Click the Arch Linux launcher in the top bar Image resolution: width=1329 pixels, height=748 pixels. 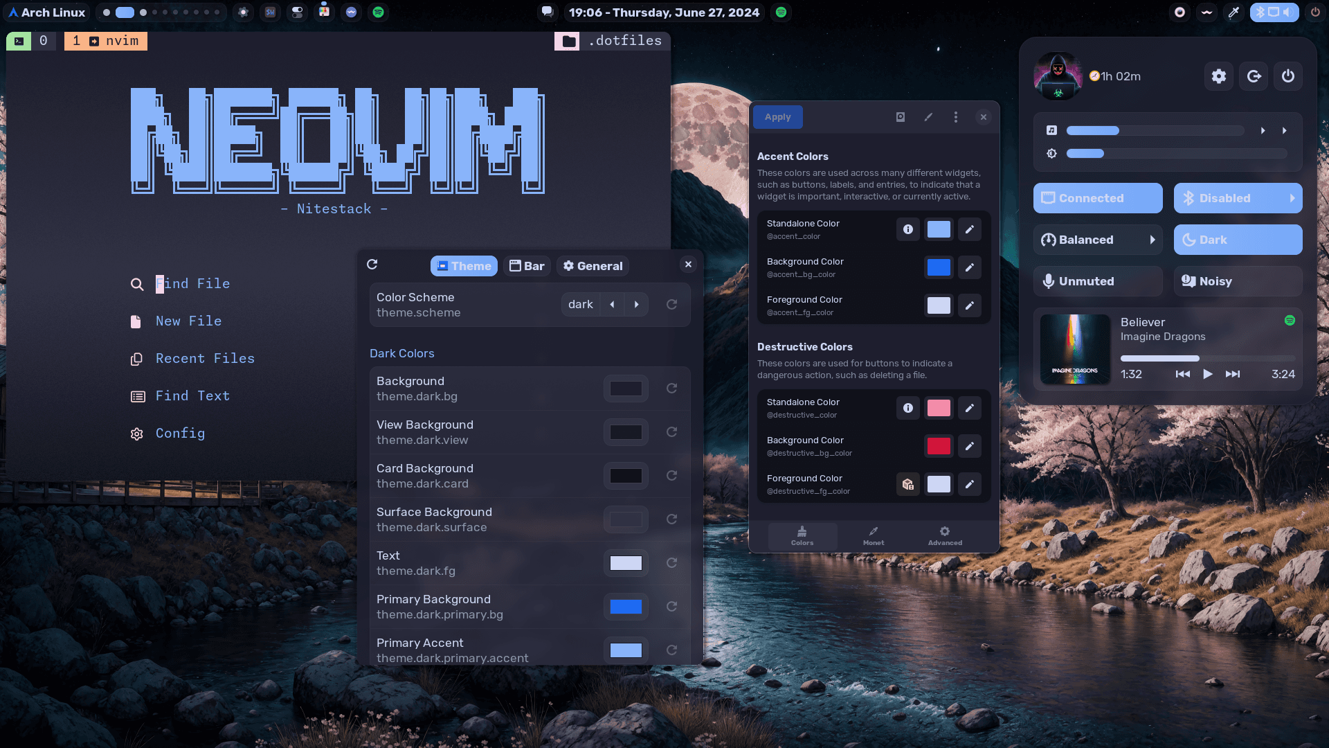(47, 12)
